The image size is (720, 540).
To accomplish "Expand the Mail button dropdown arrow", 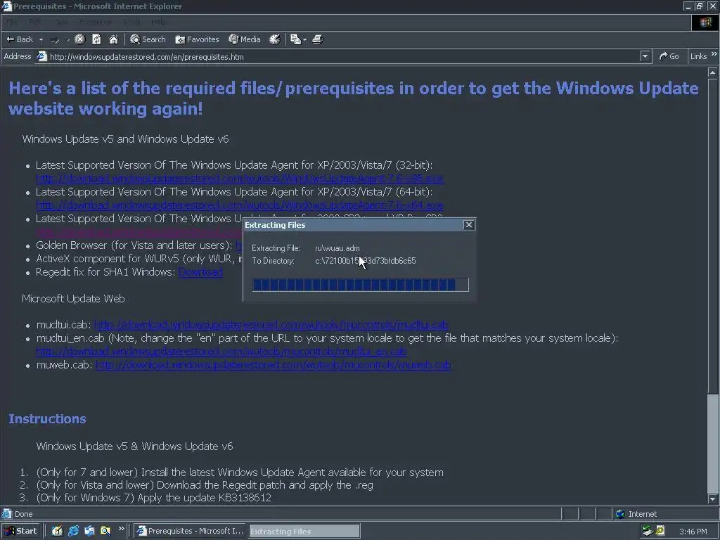I will pos(304,40).
